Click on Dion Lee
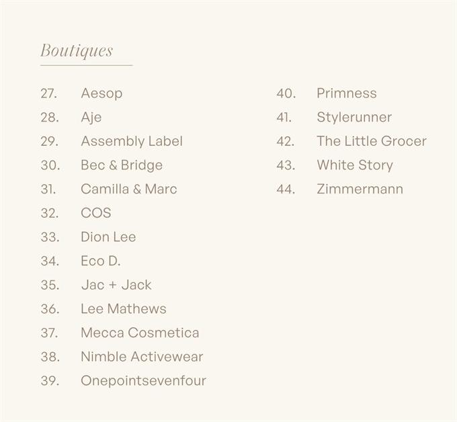457x422 pixels. pos(108,237)
